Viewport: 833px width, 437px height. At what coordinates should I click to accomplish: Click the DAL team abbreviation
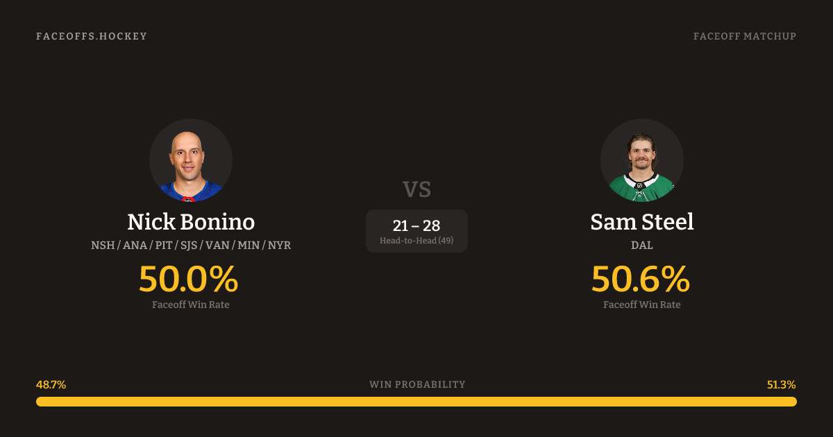pos(642,246)
